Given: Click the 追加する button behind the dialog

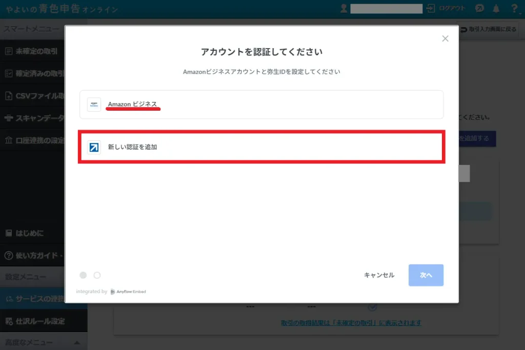Looking at the screenshot, I should (477, 138).
